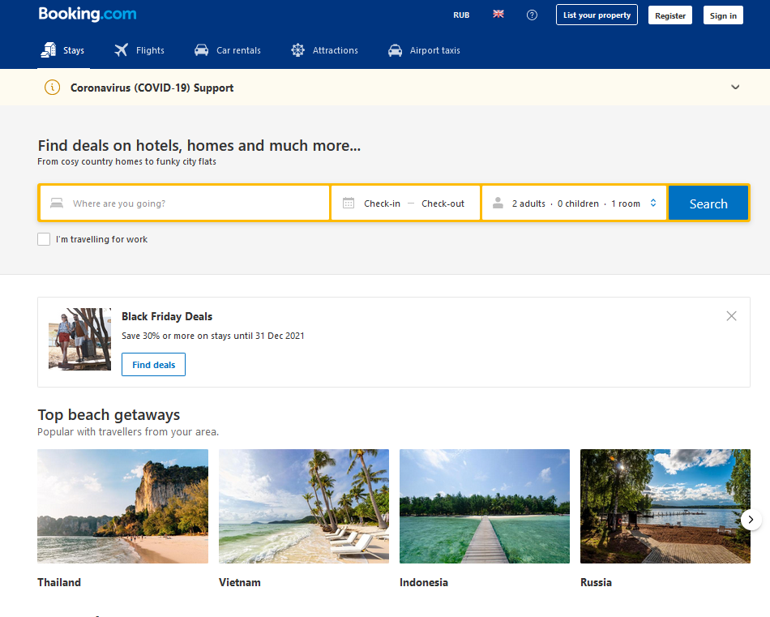The width and height of the screenshot is (770, 617).
Task: Click the Black Friday Deals title
Action: [167, 316]
